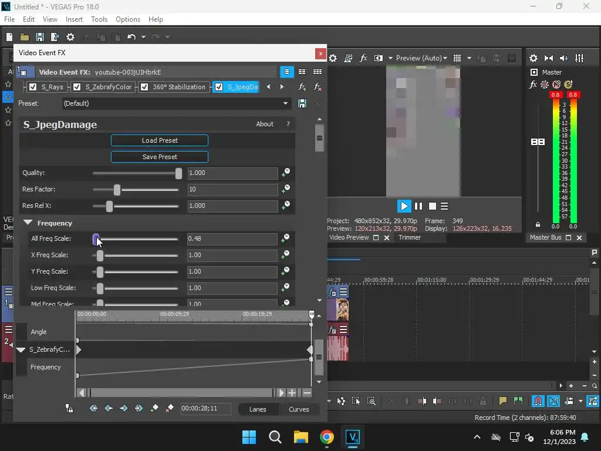Open Master FX icon in Master Bus
Image resolution: width=601 pixels, height=451 pixels.
point(533,85)
